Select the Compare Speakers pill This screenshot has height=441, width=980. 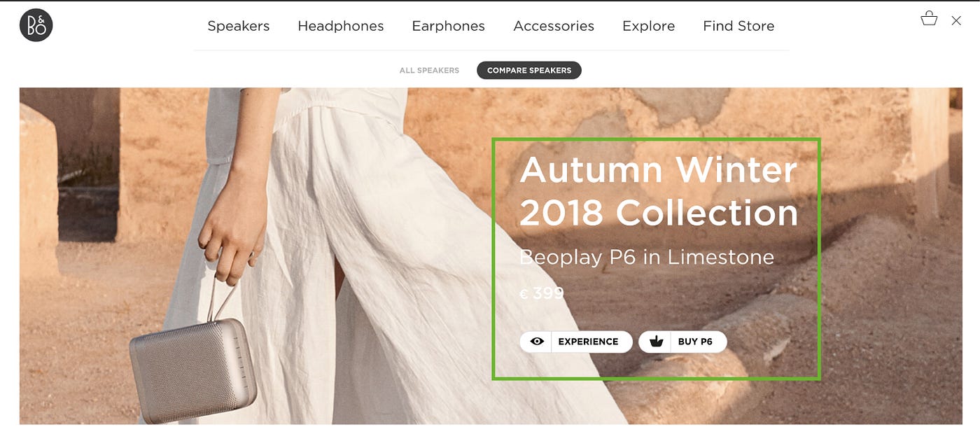tap(529, 71)
